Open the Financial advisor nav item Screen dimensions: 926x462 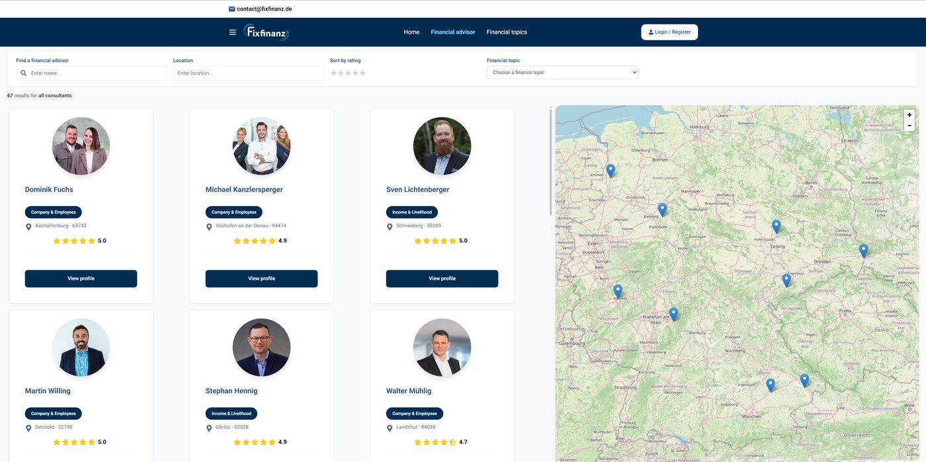click(x=453, y=32)
